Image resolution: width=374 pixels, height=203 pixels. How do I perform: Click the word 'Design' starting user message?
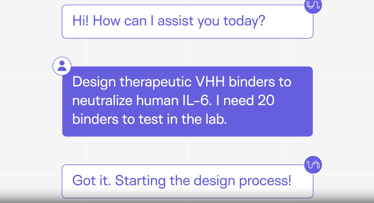click(94, 82)
